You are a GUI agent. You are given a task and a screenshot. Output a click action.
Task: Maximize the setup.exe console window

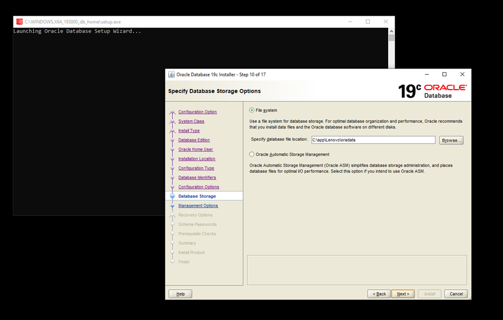tap(368, 22)
